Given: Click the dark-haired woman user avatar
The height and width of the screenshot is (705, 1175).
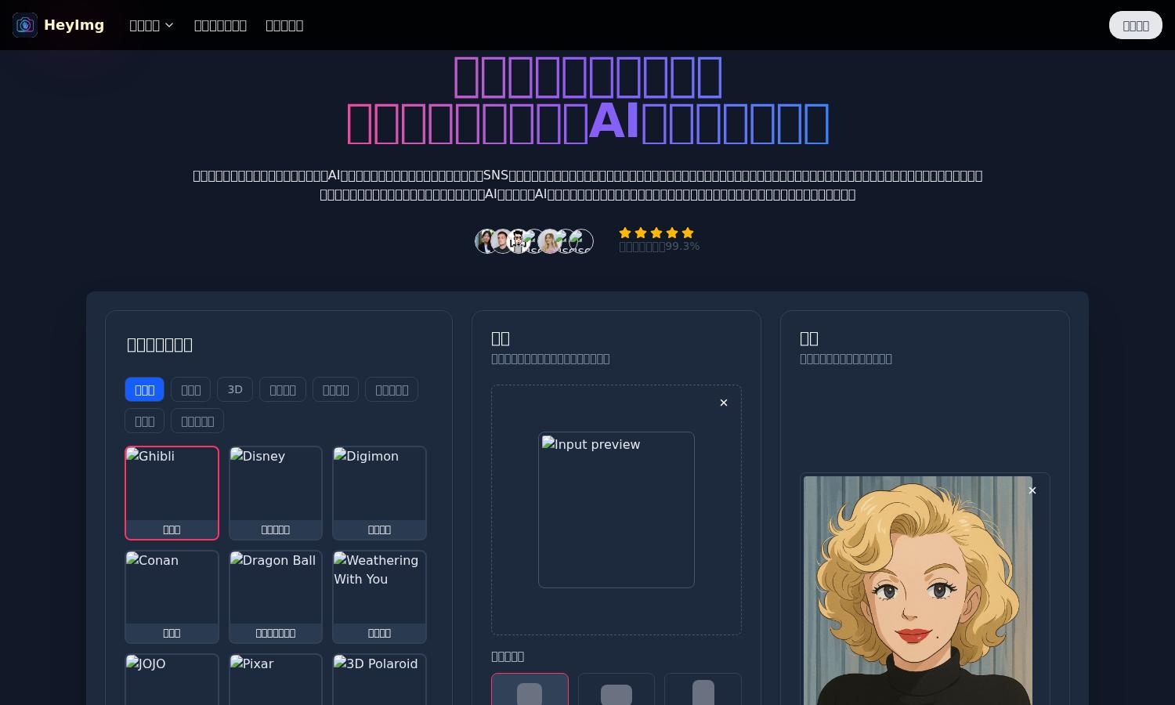Looking at the screenshot, I should pyautogui.click(x=486, y=241).
